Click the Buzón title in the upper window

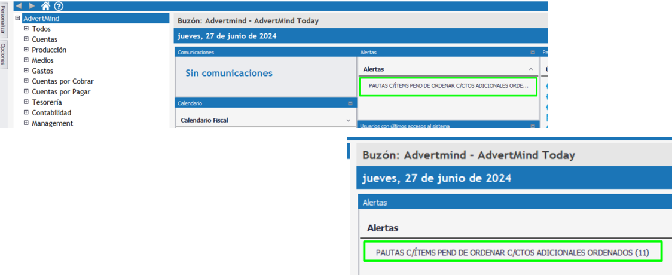tap(248, 20)
